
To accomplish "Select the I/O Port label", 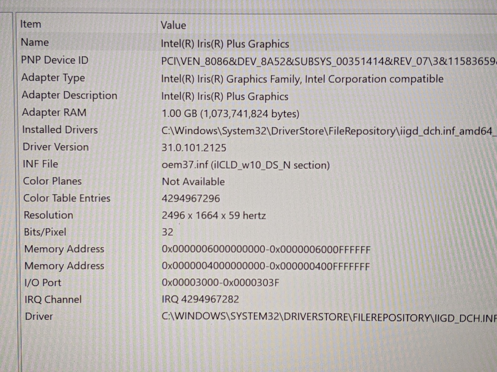I will [43, 283].
